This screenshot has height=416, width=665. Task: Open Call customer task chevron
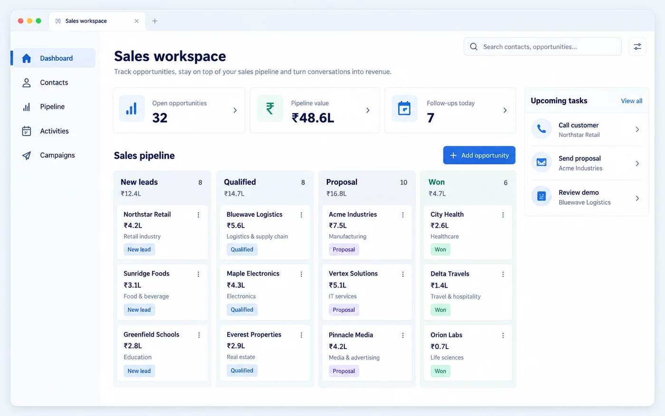coord(637,129)
